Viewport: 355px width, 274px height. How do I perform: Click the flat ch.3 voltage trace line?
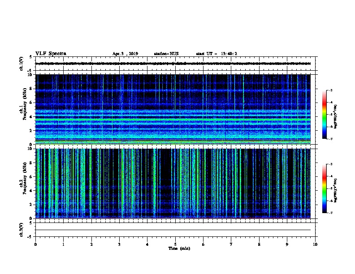[x=173, y=230]
